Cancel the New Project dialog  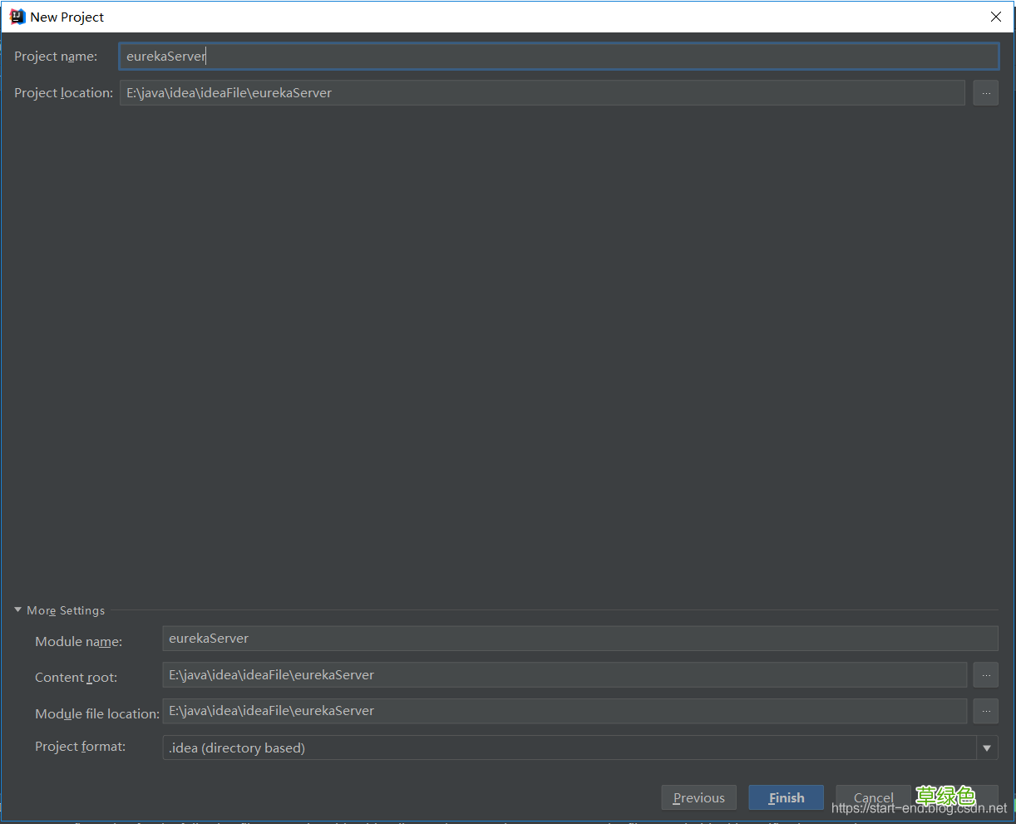click(874, 797)
